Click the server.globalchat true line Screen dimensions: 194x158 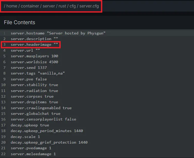point(35,114)
